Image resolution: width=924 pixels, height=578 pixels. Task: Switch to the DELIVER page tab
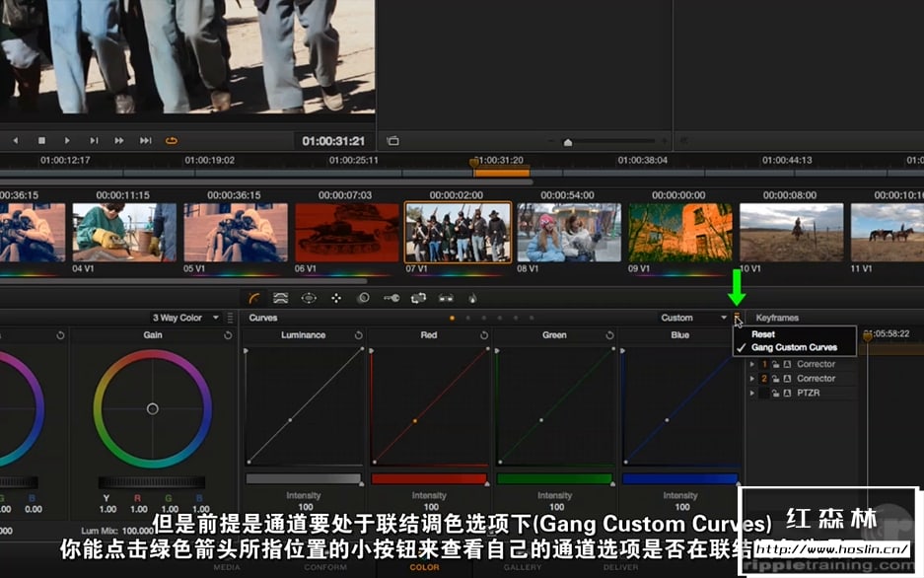pos(620,567)
